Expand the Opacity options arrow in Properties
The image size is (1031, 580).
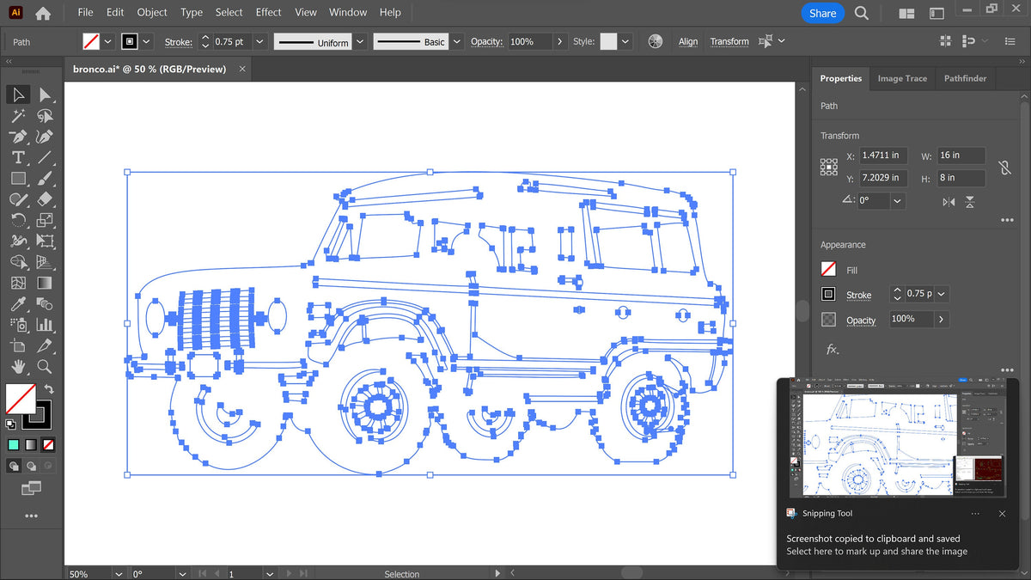tap(942, 319)
